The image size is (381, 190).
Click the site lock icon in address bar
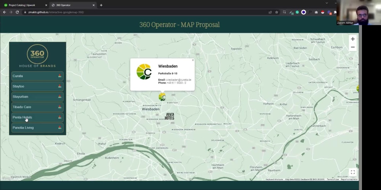(25, 12)
